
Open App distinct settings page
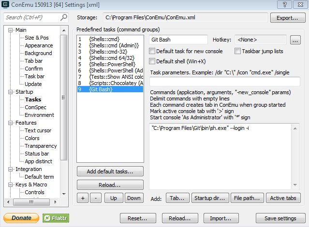38,161
